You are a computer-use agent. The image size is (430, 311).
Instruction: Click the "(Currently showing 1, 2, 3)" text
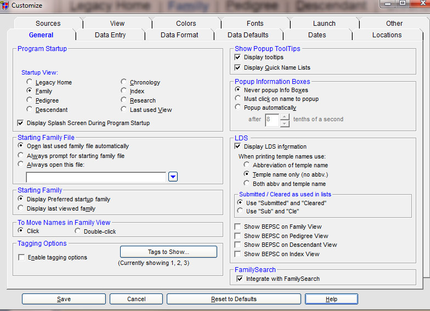(154, 263)
